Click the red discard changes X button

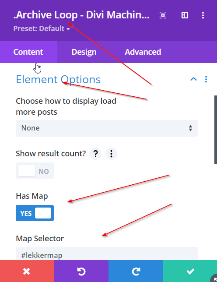tap(27, 271)
